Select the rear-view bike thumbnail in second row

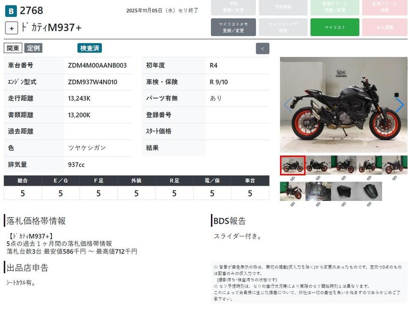[x=292, y=191]
